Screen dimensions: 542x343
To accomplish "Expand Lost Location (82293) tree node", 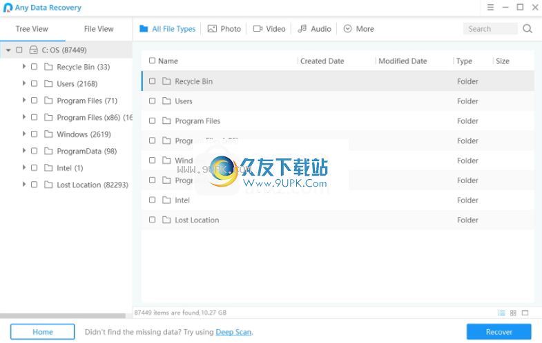I will (24, 185).
